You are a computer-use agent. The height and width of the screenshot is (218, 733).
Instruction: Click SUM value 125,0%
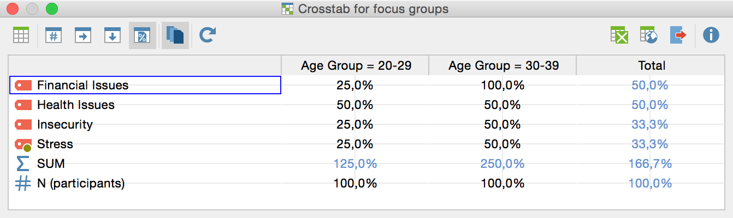pos(355,163)
